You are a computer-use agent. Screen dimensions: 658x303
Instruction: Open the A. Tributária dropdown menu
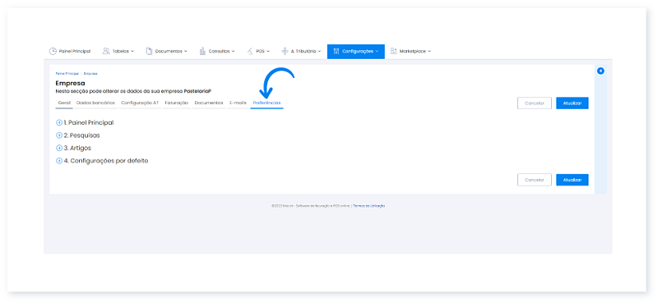coord(301,51)
